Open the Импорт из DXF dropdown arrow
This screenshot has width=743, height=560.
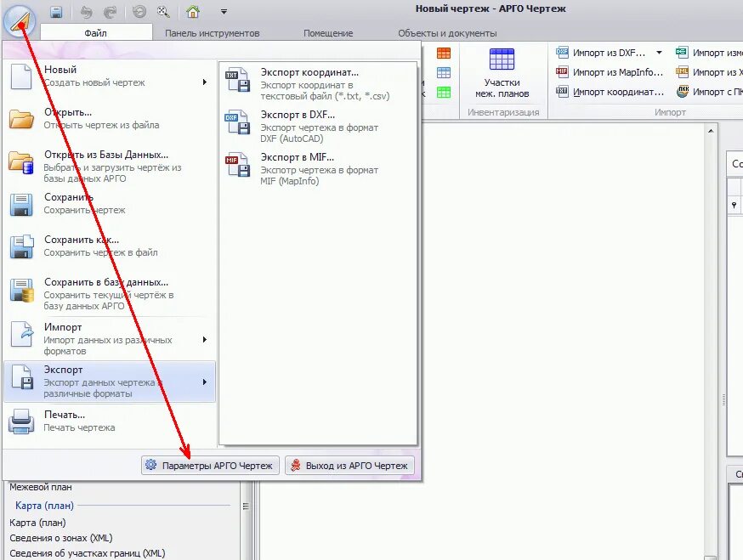[659, 53]
